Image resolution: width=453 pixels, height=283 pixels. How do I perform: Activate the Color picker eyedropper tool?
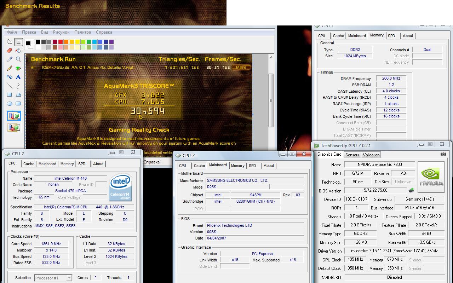[x=10, y=59]
